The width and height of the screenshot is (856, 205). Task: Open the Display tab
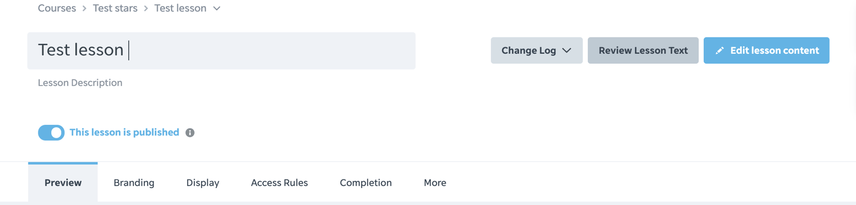pos(203,183)
